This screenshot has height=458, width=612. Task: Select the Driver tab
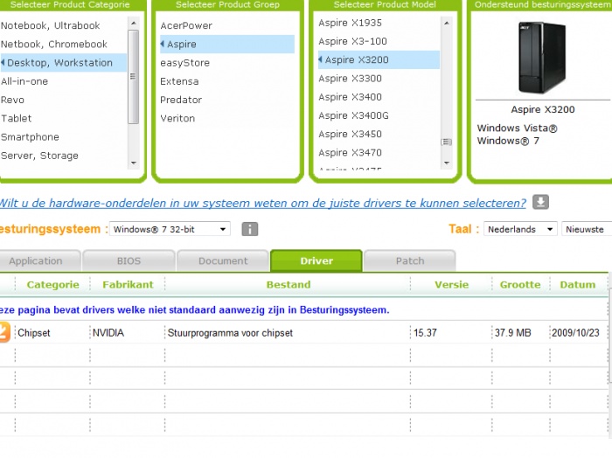click(316, 260)
